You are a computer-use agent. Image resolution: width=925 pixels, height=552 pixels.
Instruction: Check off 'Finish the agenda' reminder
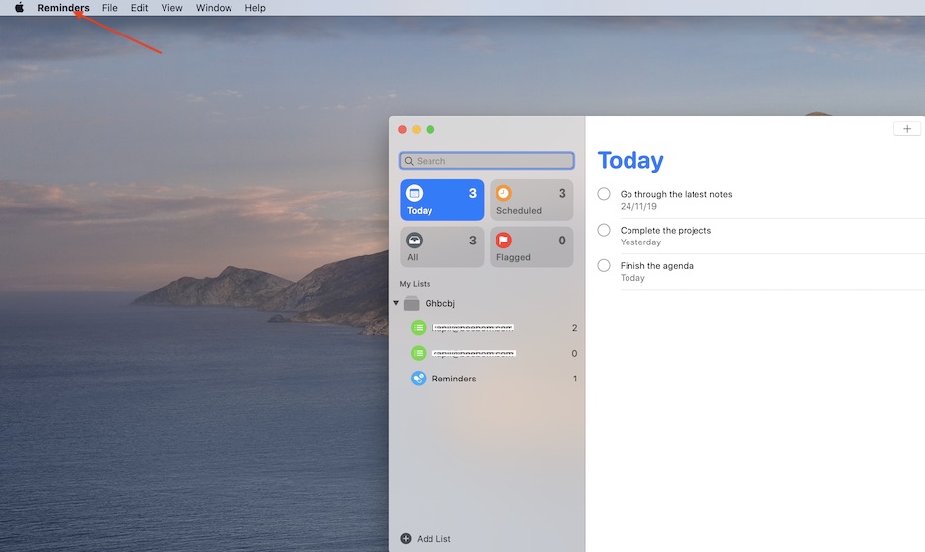point(604,266)
